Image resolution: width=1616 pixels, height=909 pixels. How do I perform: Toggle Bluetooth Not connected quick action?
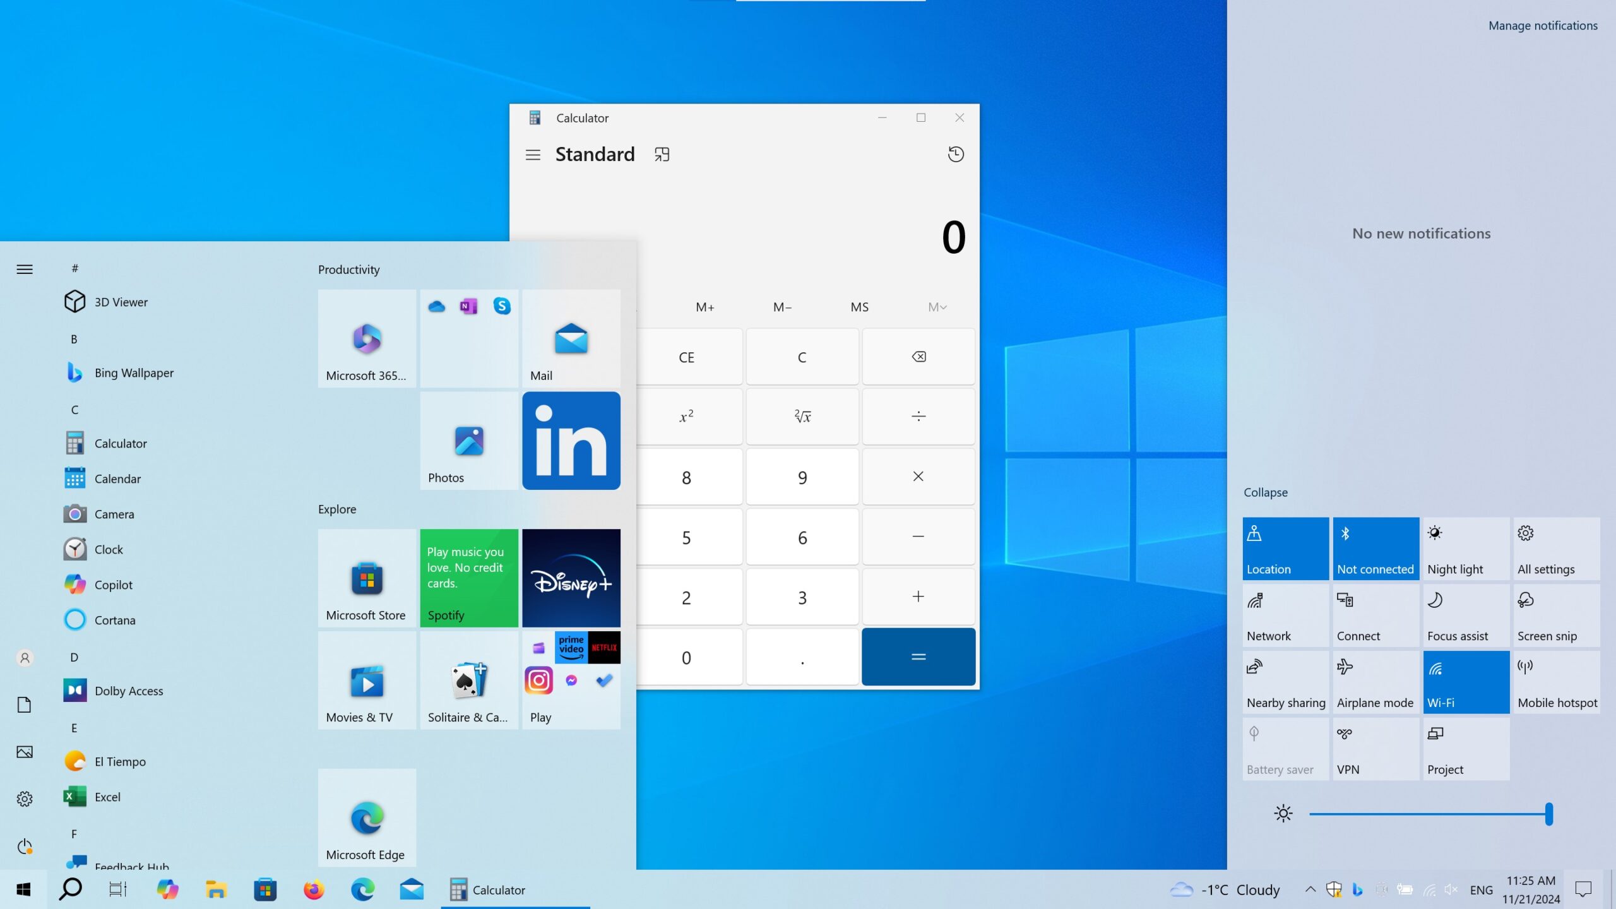[1376, 549]
